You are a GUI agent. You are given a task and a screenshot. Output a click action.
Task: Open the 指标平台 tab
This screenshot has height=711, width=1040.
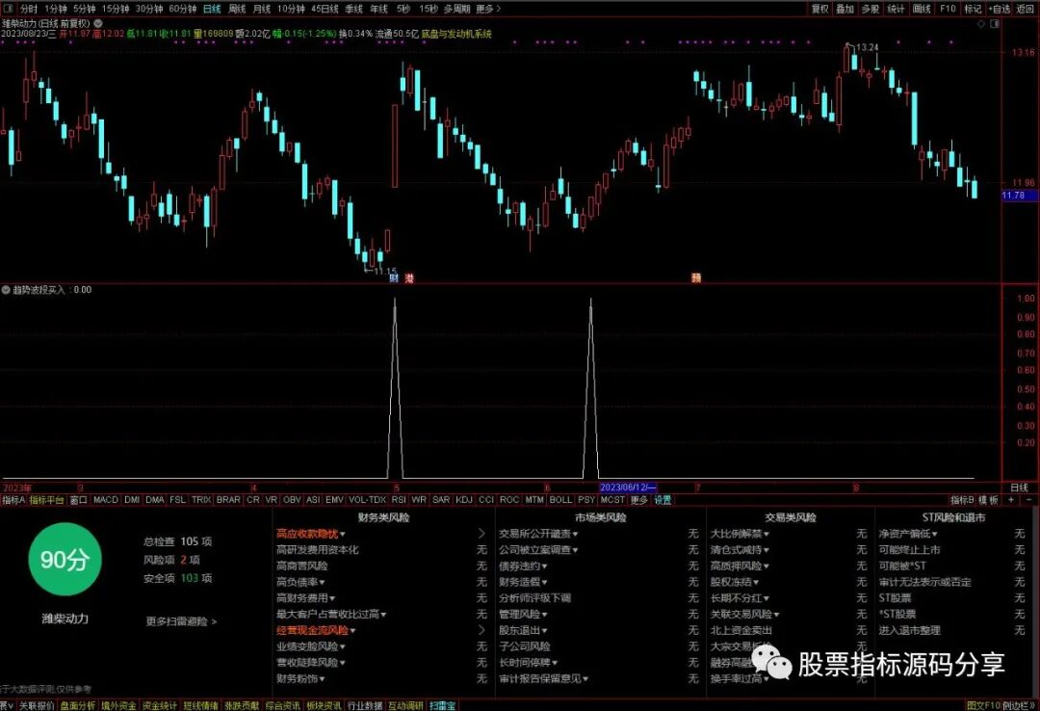point(46,500)
